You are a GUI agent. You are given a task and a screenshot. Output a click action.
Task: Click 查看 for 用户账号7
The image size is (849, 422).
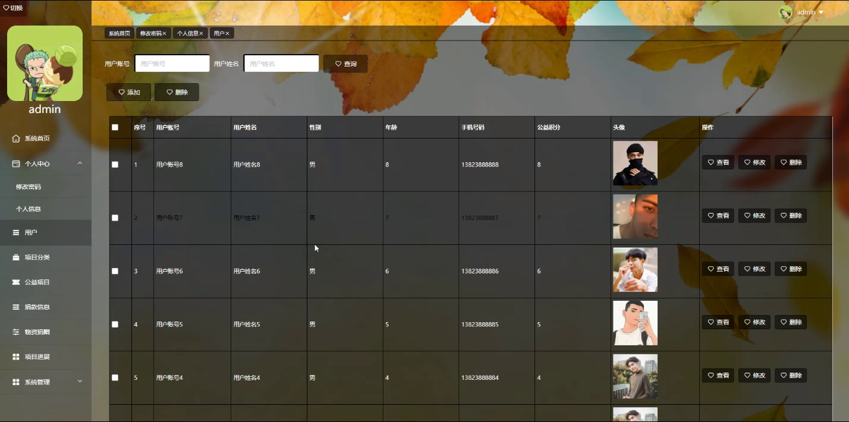718,216
